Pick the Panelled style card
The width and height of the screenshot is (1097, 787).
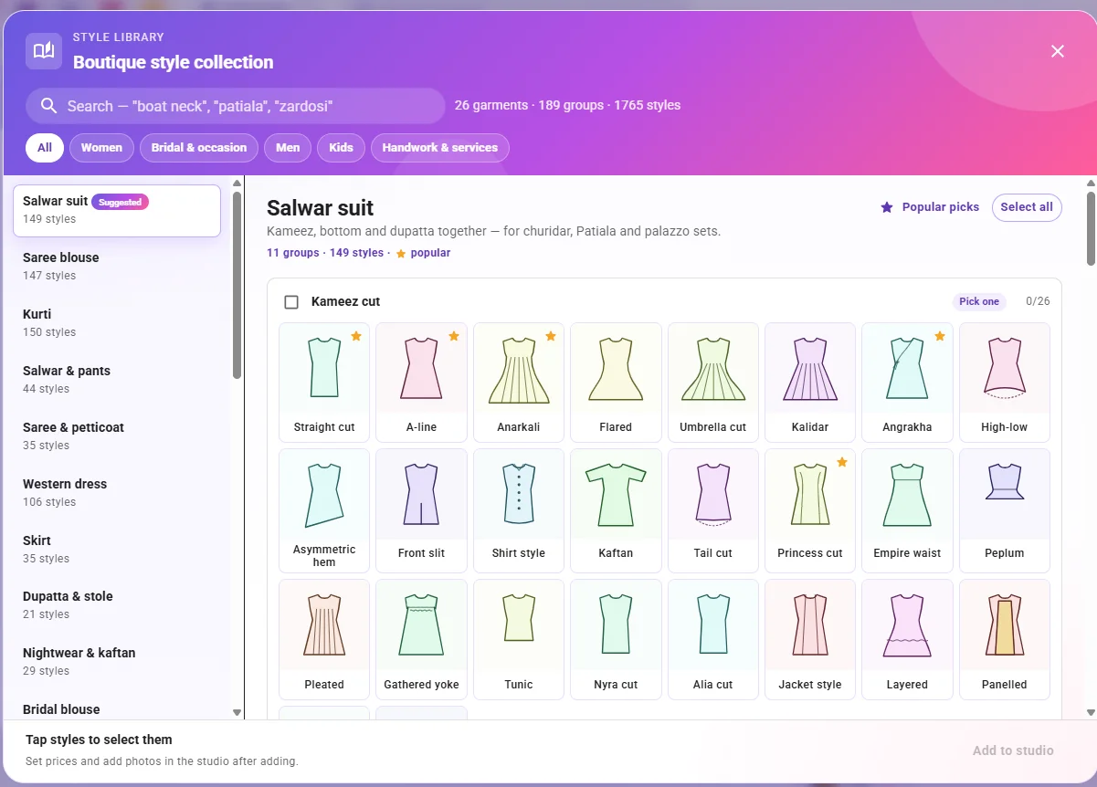(1005, 639)
